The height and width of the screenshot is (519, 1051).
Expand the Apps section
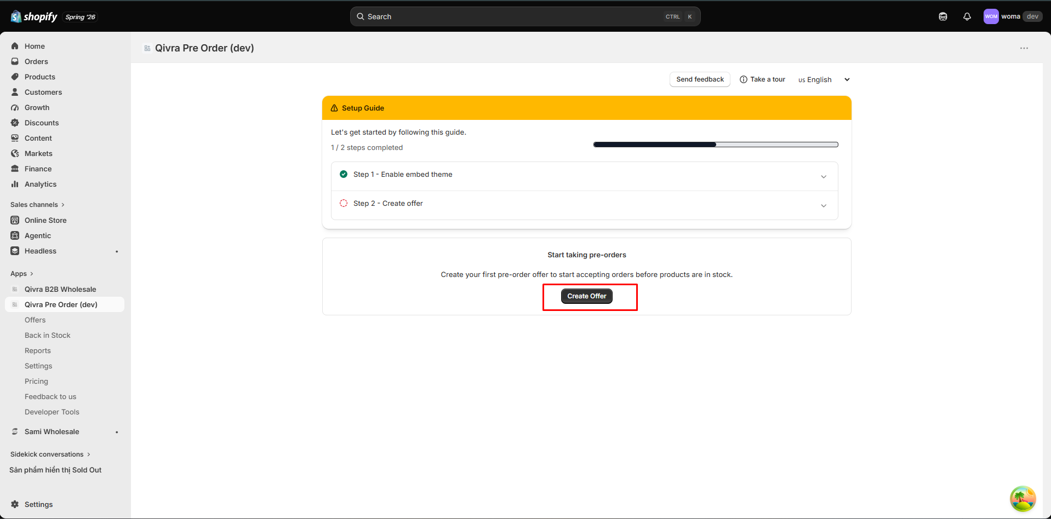(x=22, y=273)
